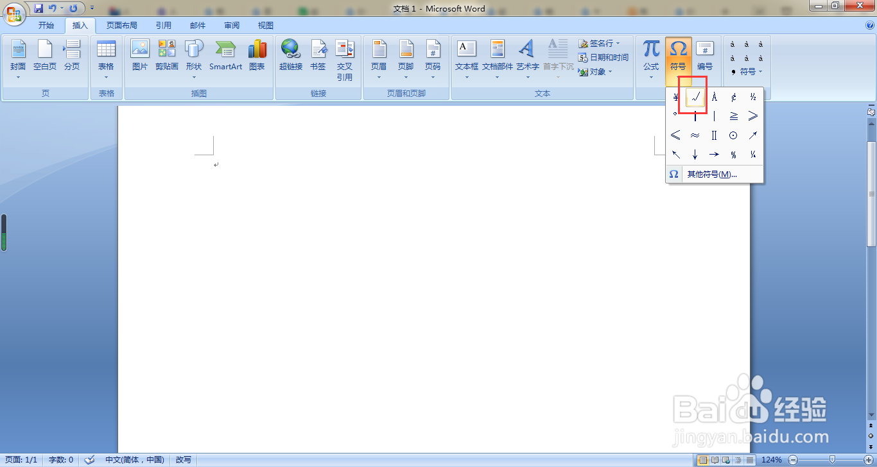This screenshot has width=877, height=467.
Task: Switch to web layout view
Action: click(x=725, y=460)
